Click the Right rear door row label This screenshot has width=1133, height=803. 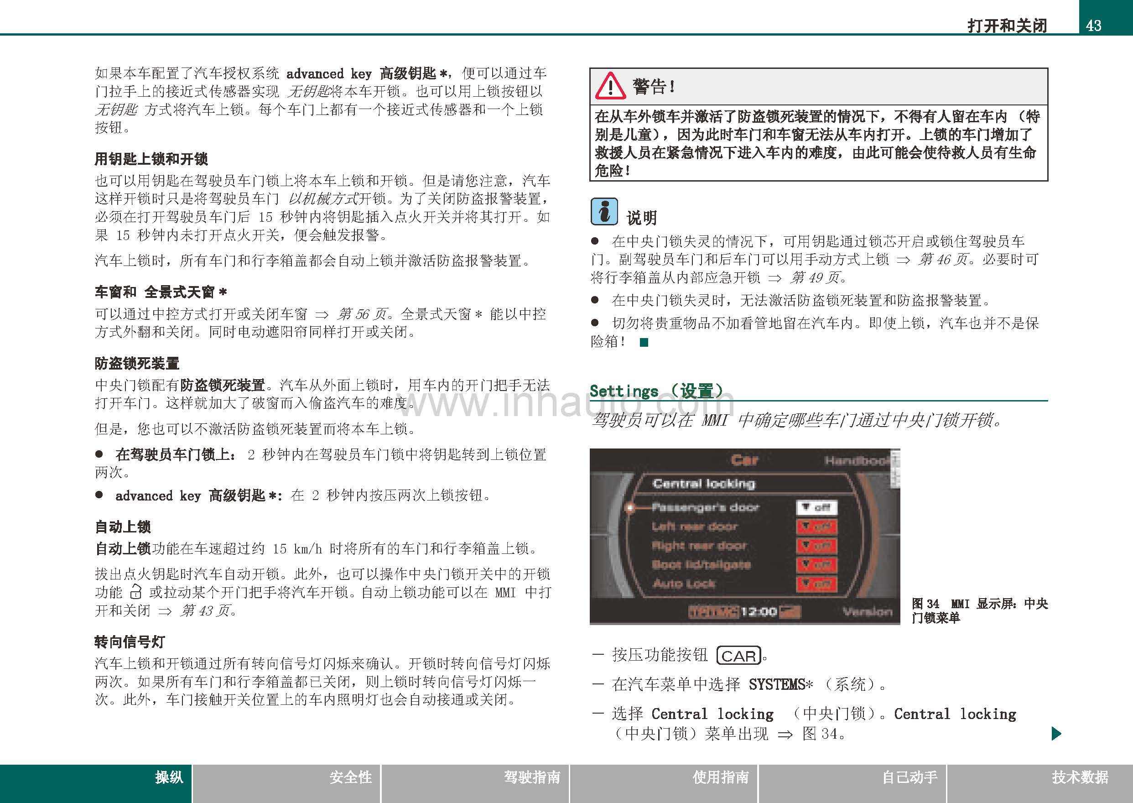click(700, 546)
